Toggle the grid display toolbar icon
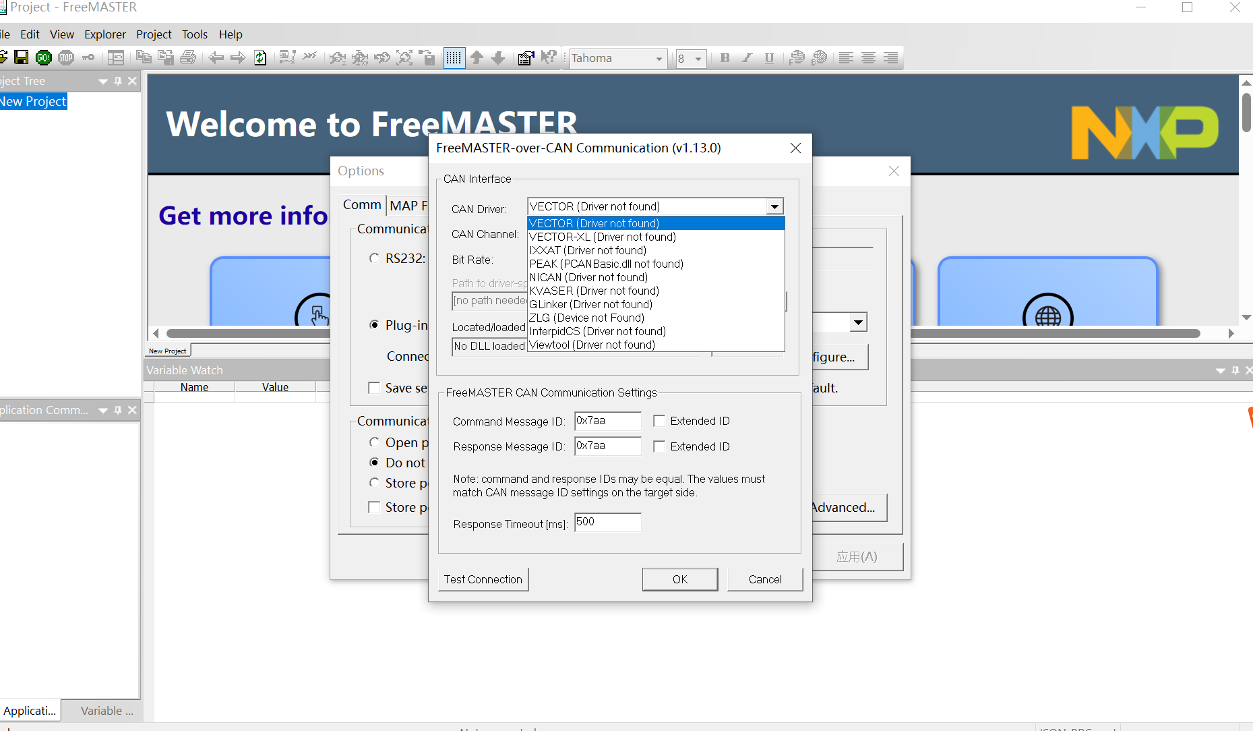Viewport: 1253px width, 731px height. click(454, 58)
